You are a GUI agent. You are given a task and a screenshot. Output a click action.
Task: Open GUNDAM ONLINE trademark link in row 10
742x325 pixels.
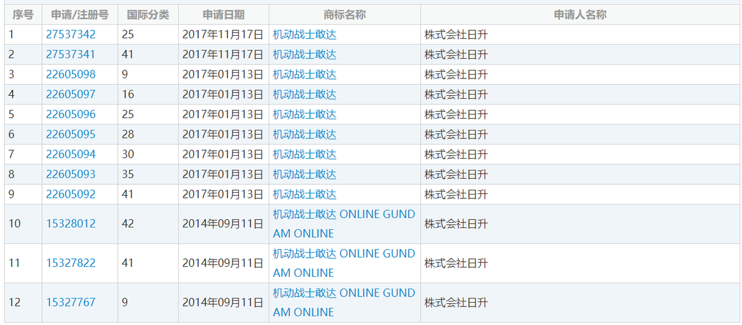pyautogui.click(x=344, y=224)
